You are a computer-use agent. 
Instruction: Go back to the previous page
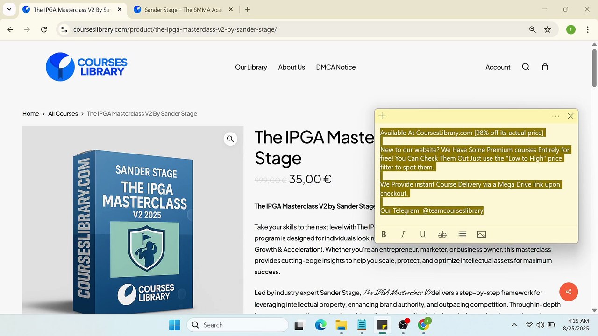point(10,29)
